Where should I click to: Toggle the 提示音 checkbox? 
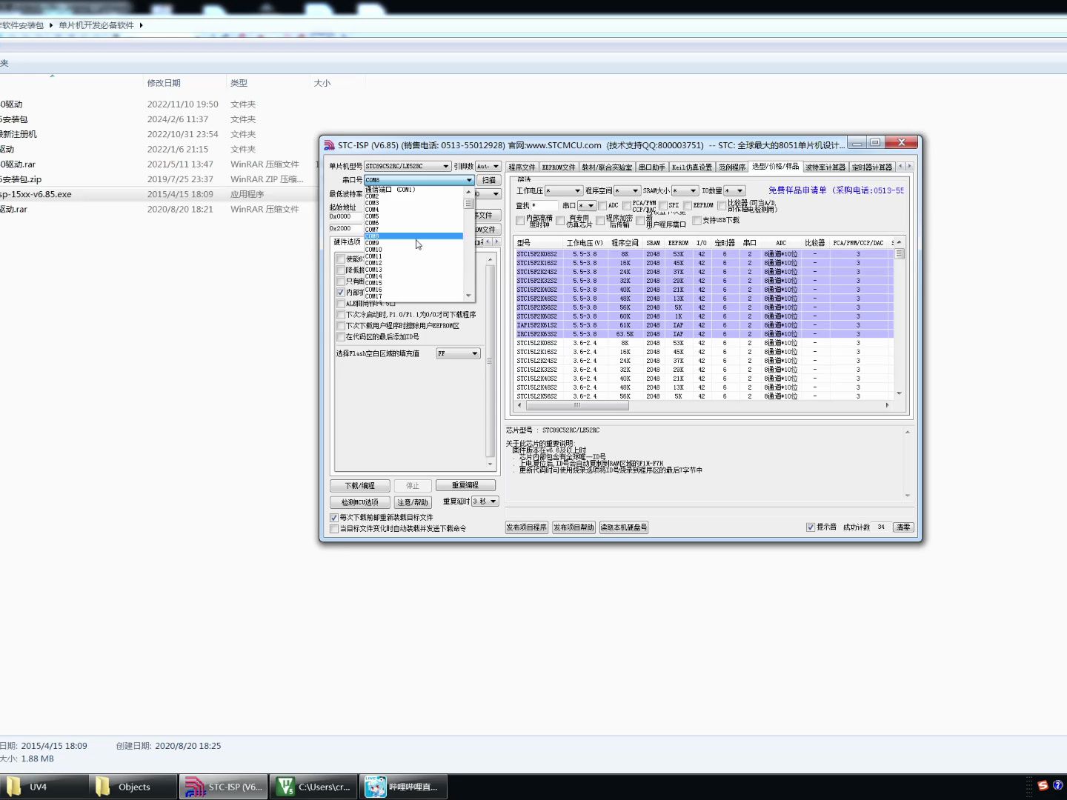[x=811, y=527]
